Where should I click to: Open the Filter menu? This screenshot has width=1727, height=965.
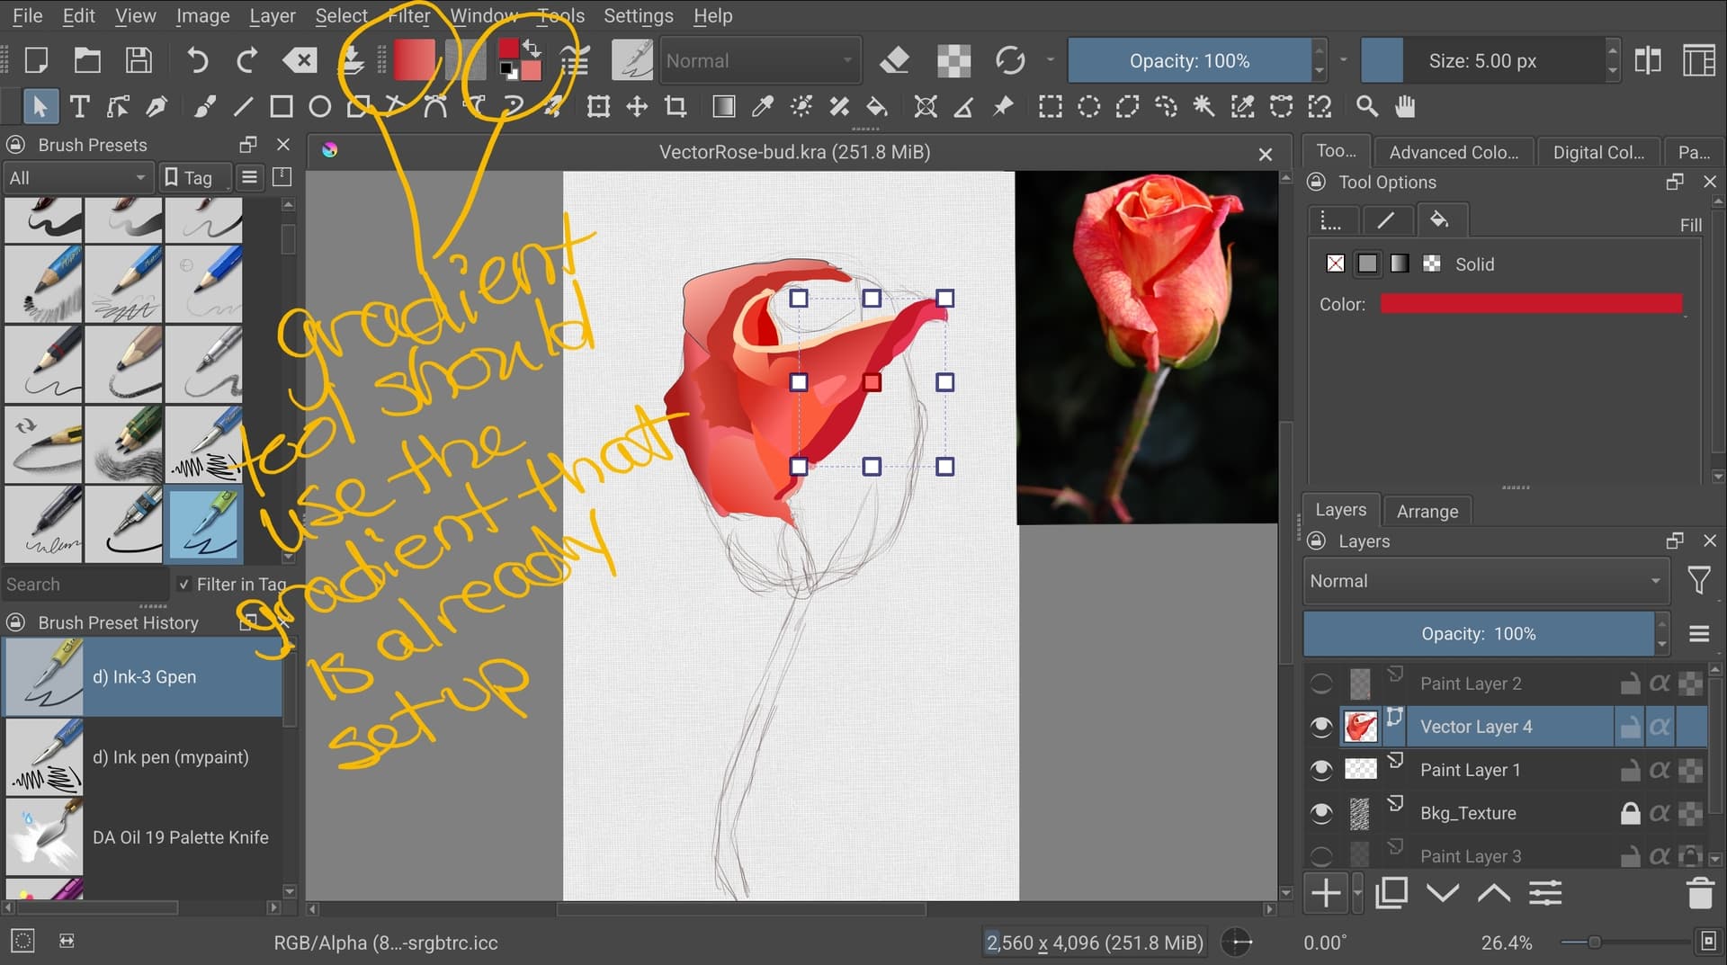click(x=408, y=15)
